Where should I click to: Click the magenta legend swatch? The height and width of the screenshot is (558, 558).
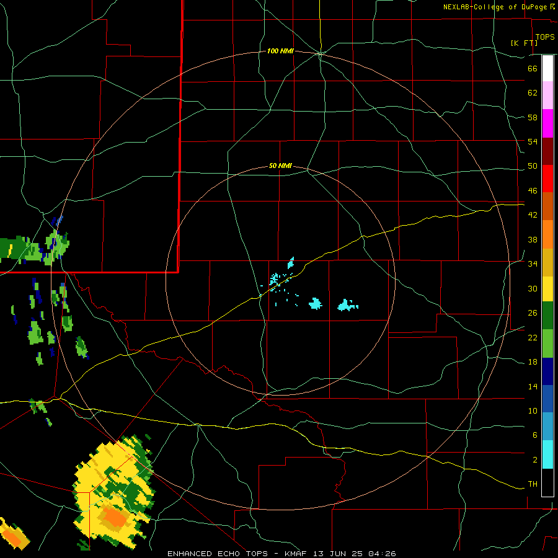pos(547,123)
